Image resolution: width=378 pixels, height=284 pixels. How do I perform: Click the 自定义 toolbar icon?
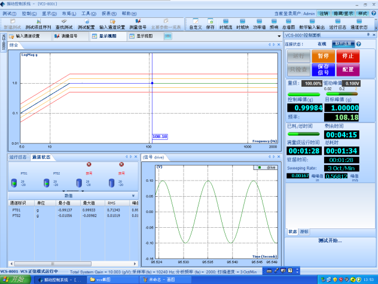[x=196, y=25]
